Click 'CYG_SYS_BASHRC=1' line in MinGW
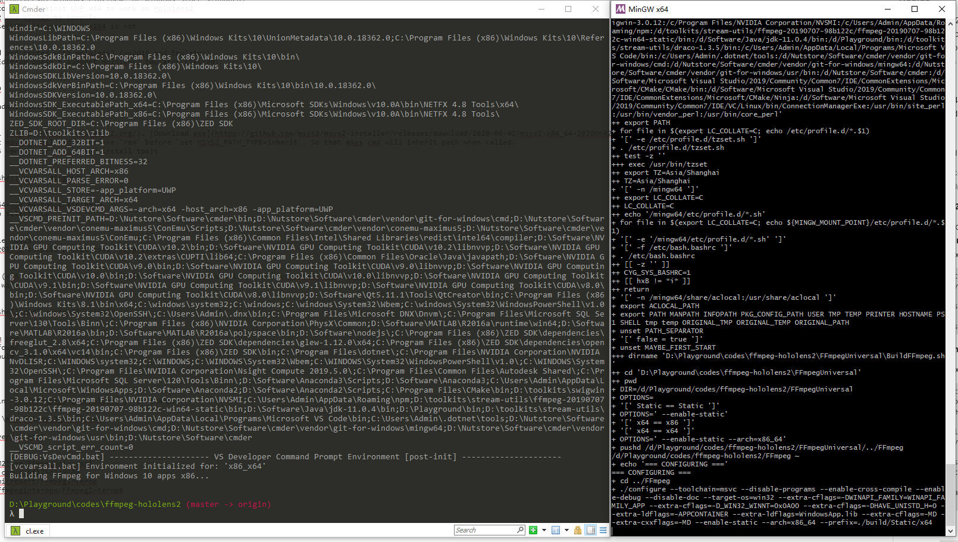958x542 pixels. tap(651, 272)
